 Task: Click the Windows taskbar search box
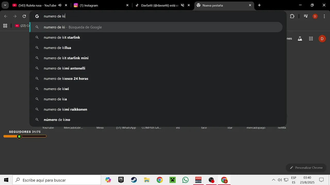point(57,180)
